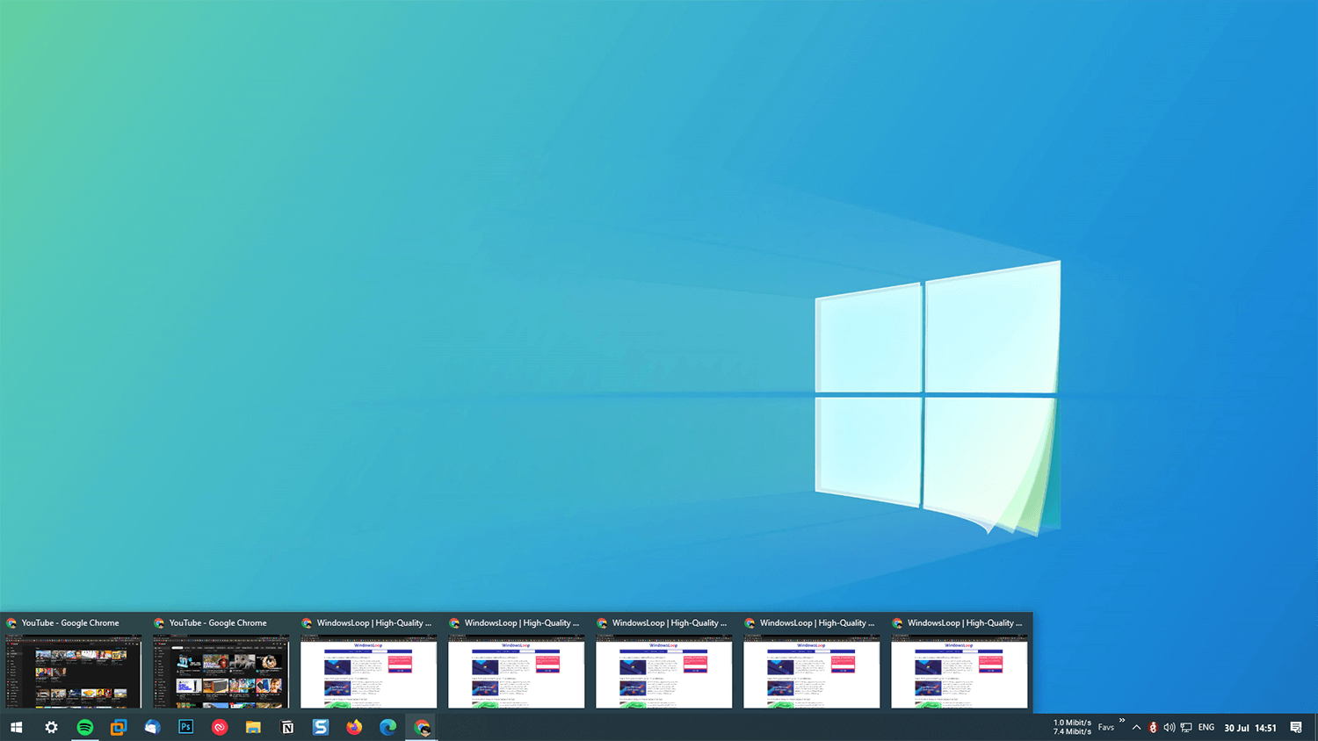
Task: Show hidden system tray icons
Action: [1136, 727]
